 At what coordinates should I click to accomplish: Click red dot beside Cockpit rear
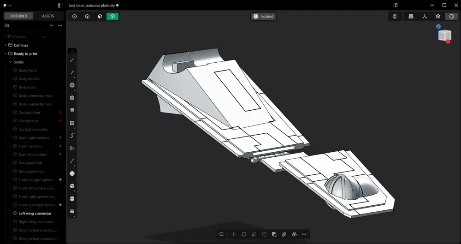tap(60, 121)
